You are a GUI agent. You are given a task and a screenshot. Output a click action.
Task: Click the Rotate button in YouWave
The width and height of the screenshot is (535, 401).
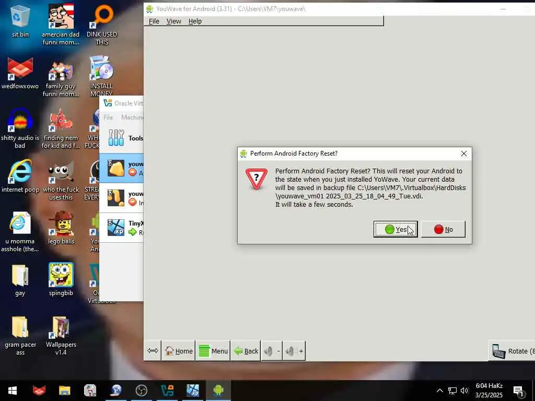click(x=512, y=351)
